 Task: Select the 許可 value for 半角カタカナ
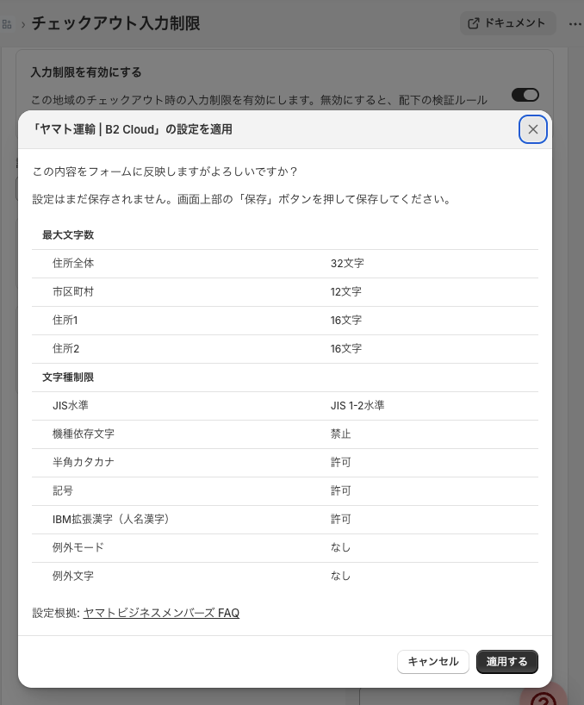340,462
